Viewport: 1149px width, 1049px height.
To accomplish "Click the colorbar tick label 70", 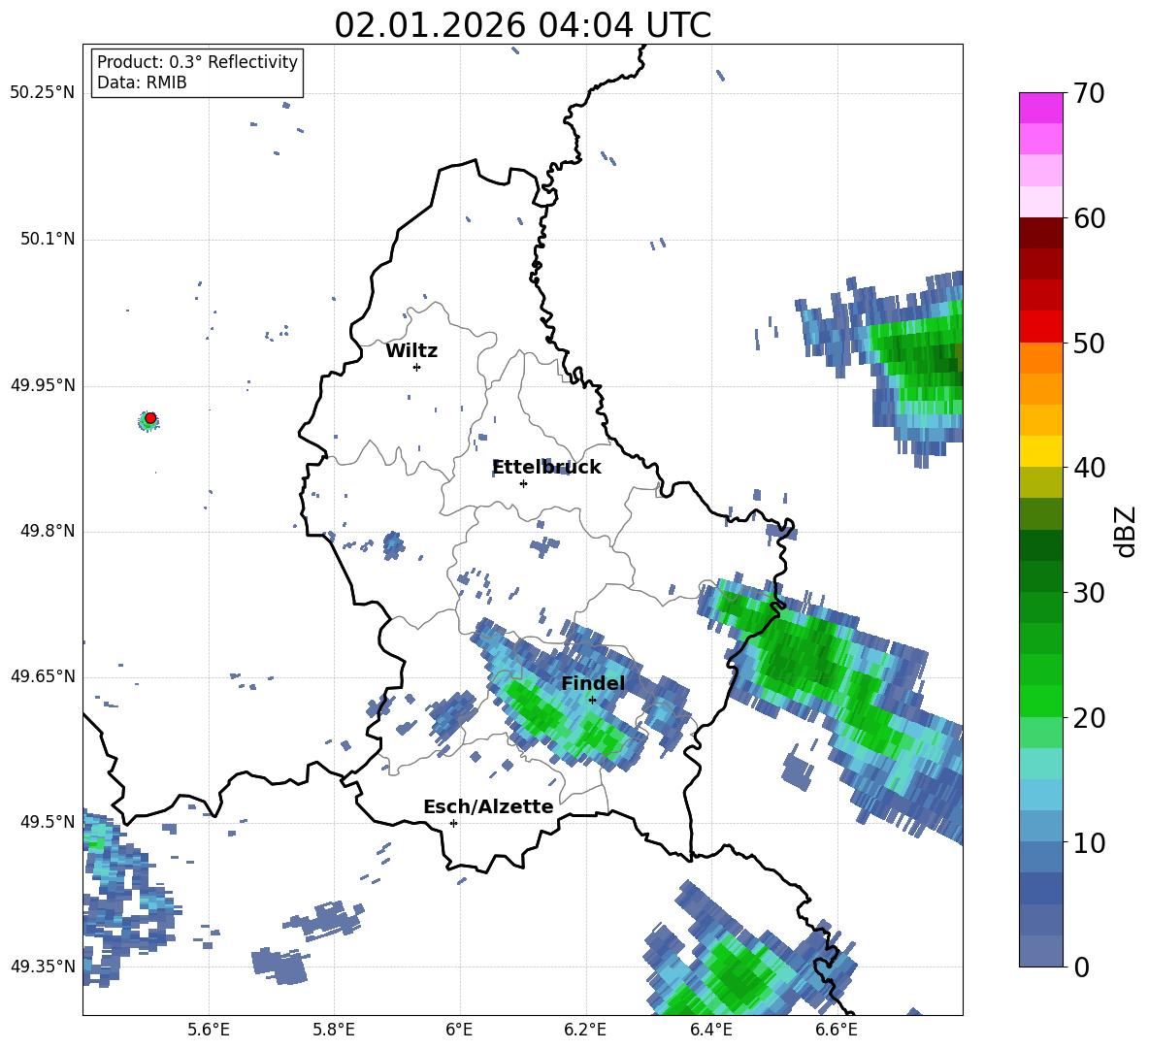I will tap(1089, 94).
